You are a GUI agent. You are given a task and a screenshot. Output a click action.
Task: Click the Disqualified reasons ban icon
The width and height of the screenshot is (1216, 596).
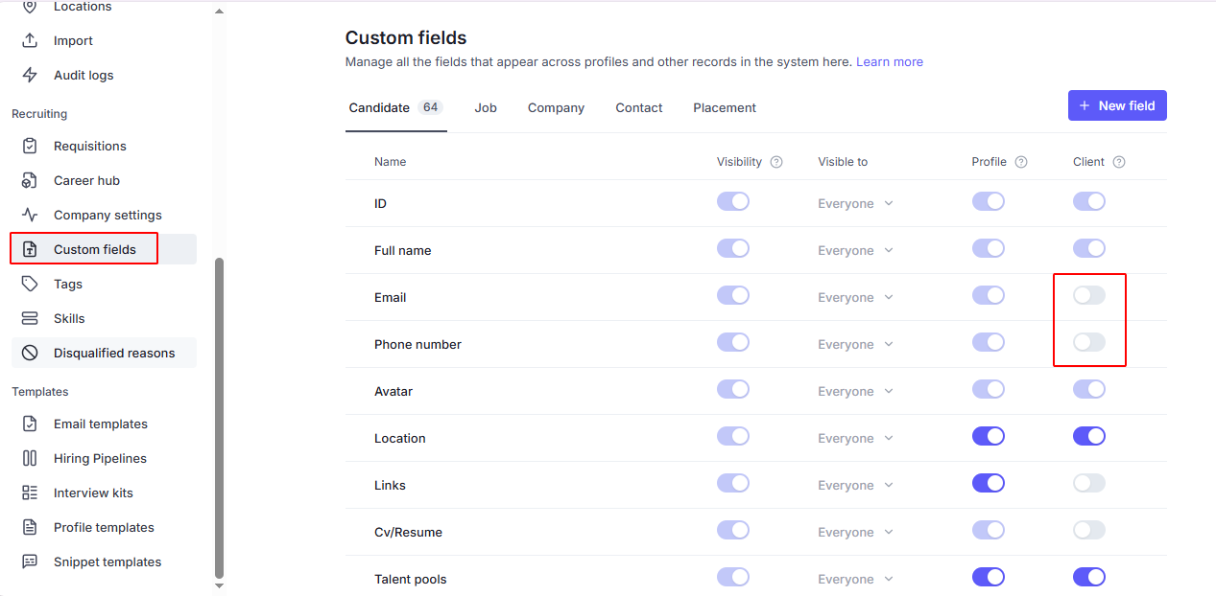pos(30,354)
